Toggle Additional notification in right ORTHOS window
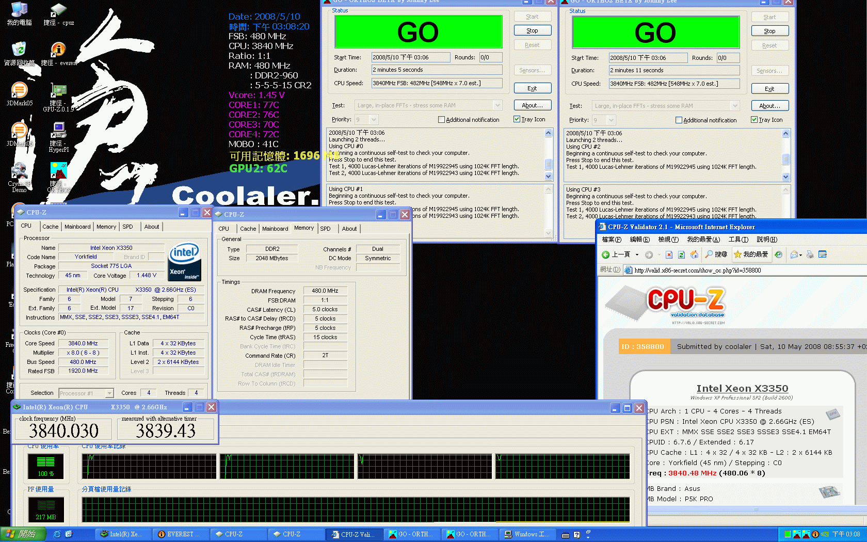The image size is (867, 542). [679, 120]
